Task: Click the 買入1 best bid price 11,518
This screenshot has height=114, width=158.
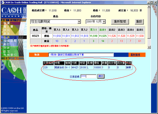Action: 93,36
